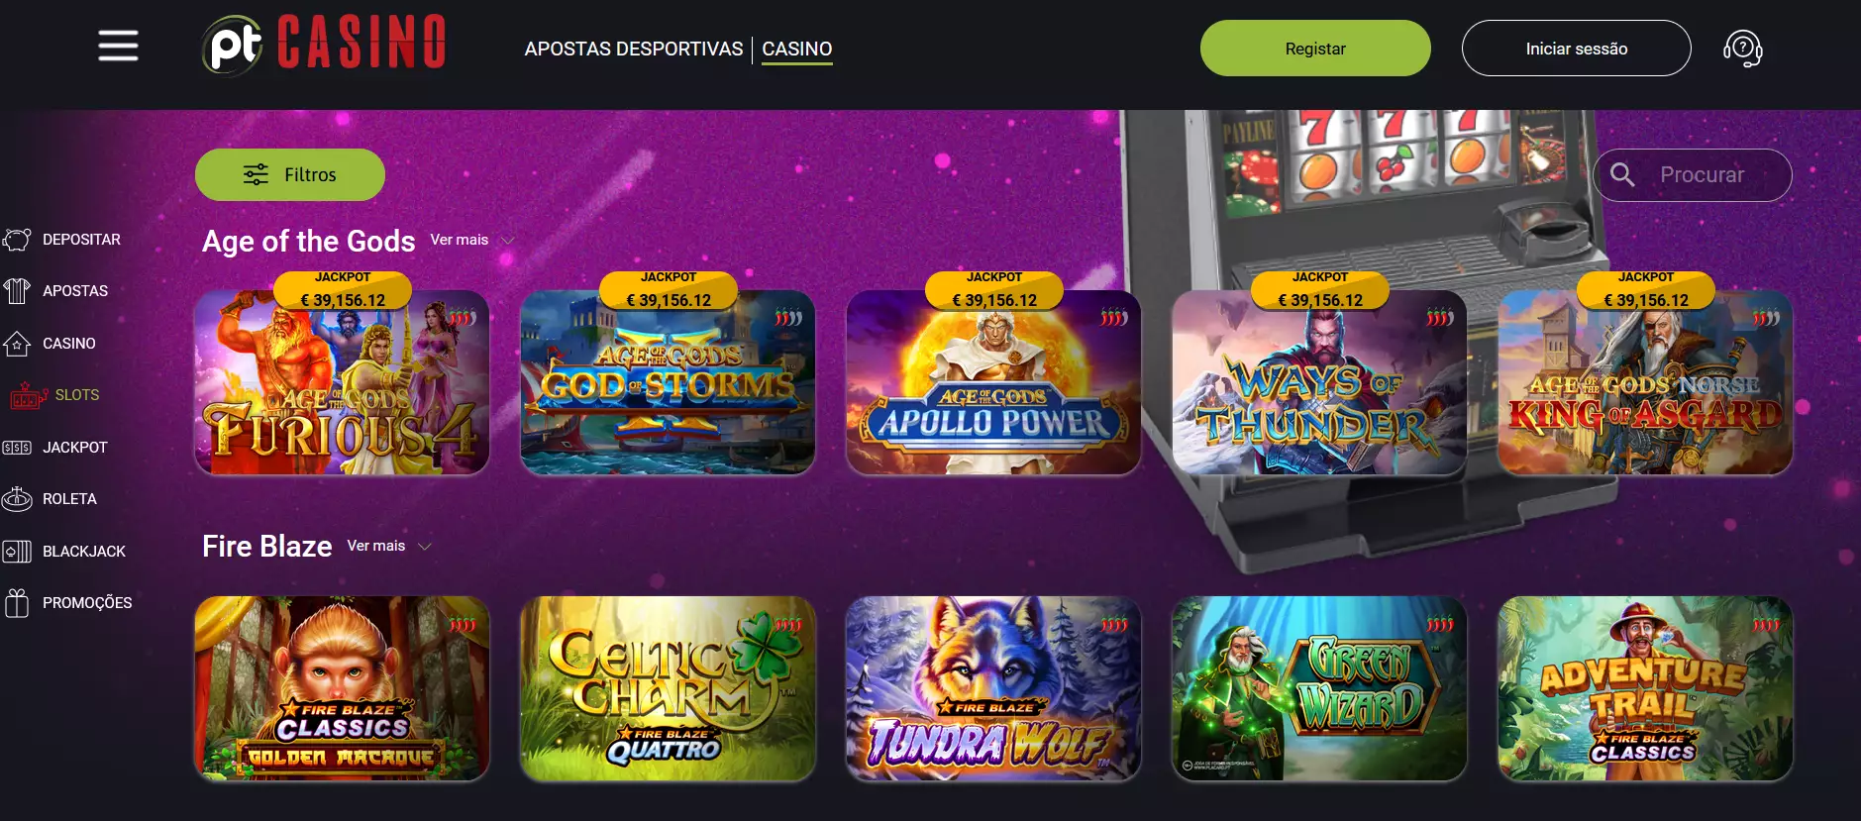Click the Roleta wheel sidebar icon
The image size is (1861, 821).
pyautogui.click(x=17, y=499)
